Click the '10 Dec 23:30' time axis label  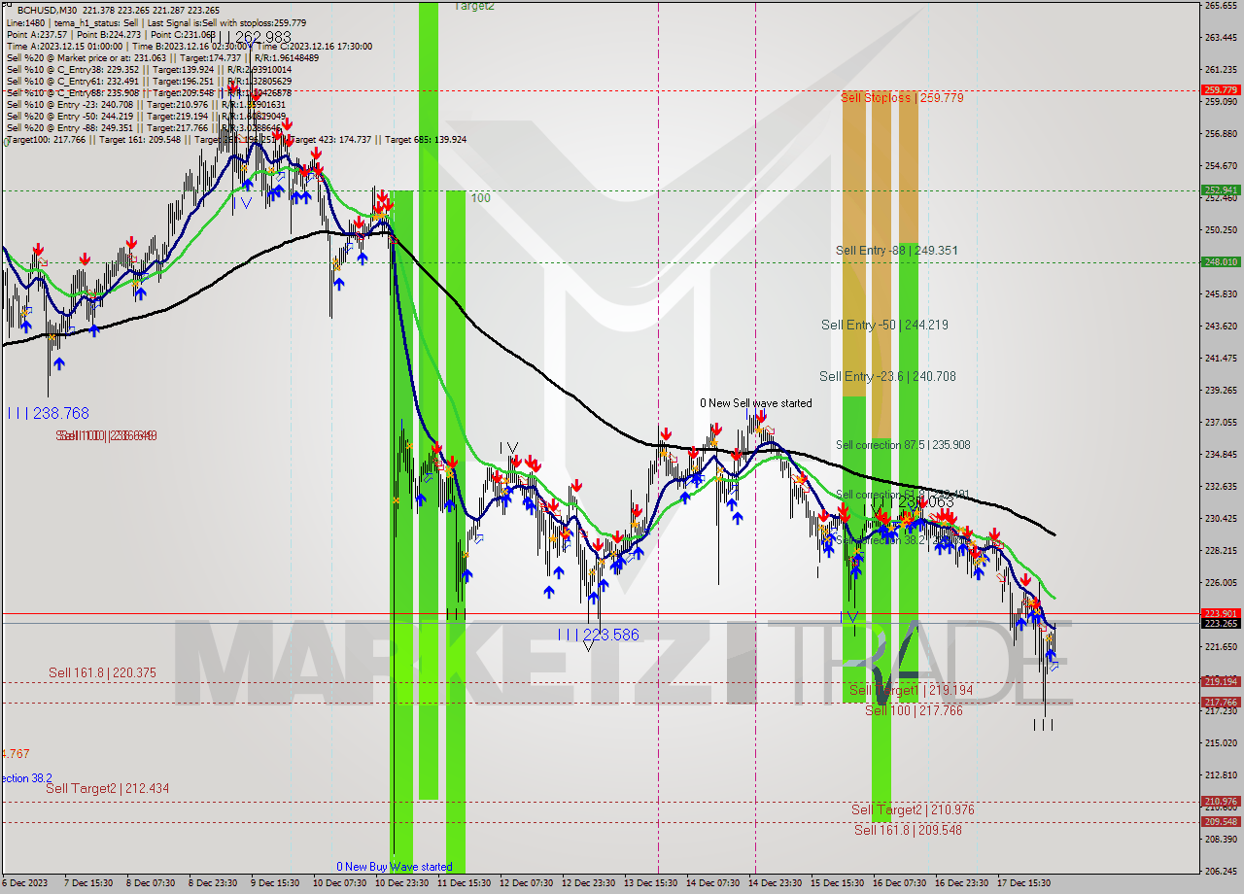402,883
